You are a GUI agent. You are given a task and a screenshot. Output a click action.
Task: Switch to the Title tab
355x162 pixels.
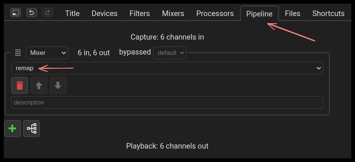click(x=72, y=13)
